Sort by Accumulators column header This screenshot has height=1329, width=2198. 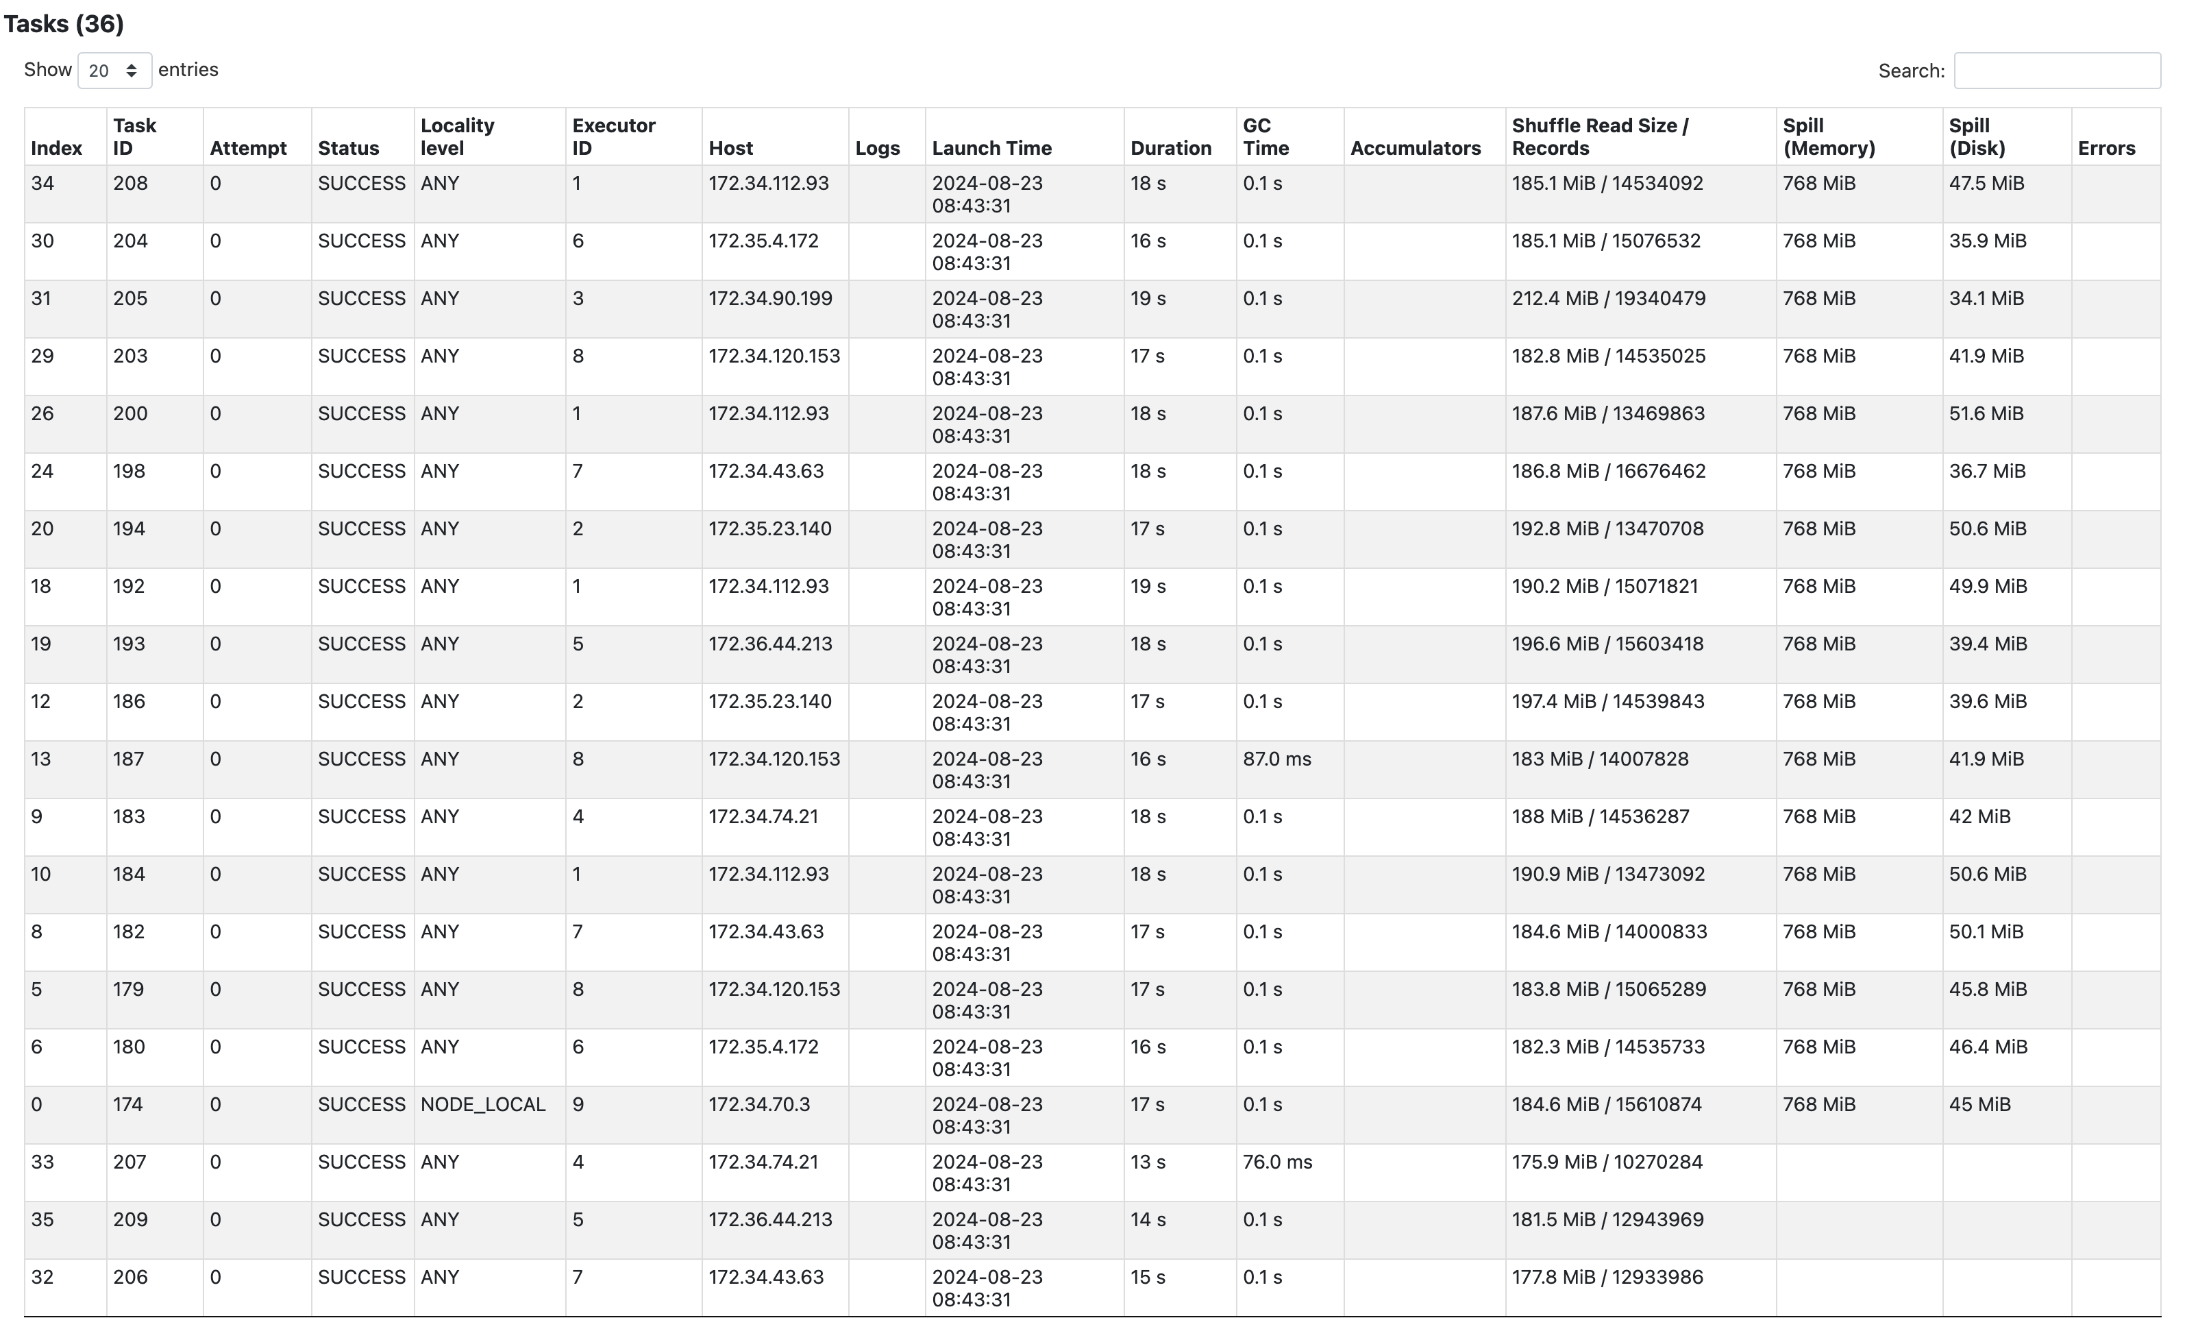click(1415, 148)
